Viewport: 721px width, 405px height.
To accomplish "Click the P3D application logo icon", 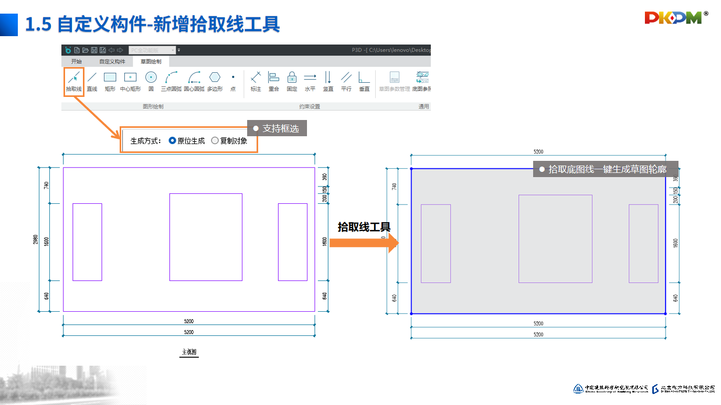I will (68, 50).
